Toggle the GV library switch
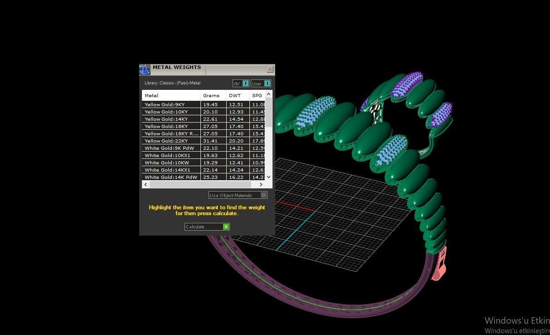The width and height of the screenshot is (550, 335). (x=241, y=84)
